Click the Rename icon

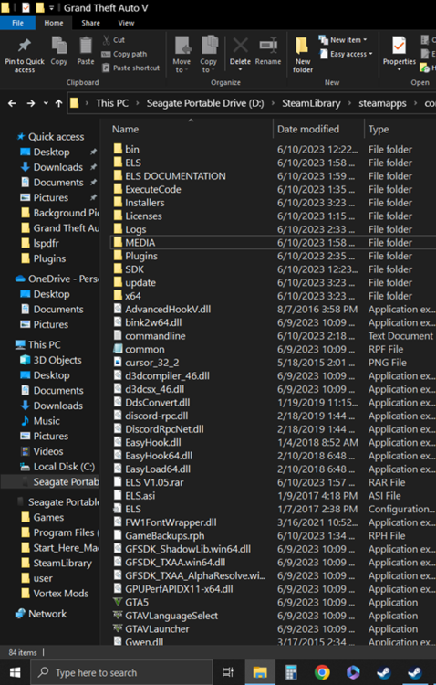pos(268,46)
